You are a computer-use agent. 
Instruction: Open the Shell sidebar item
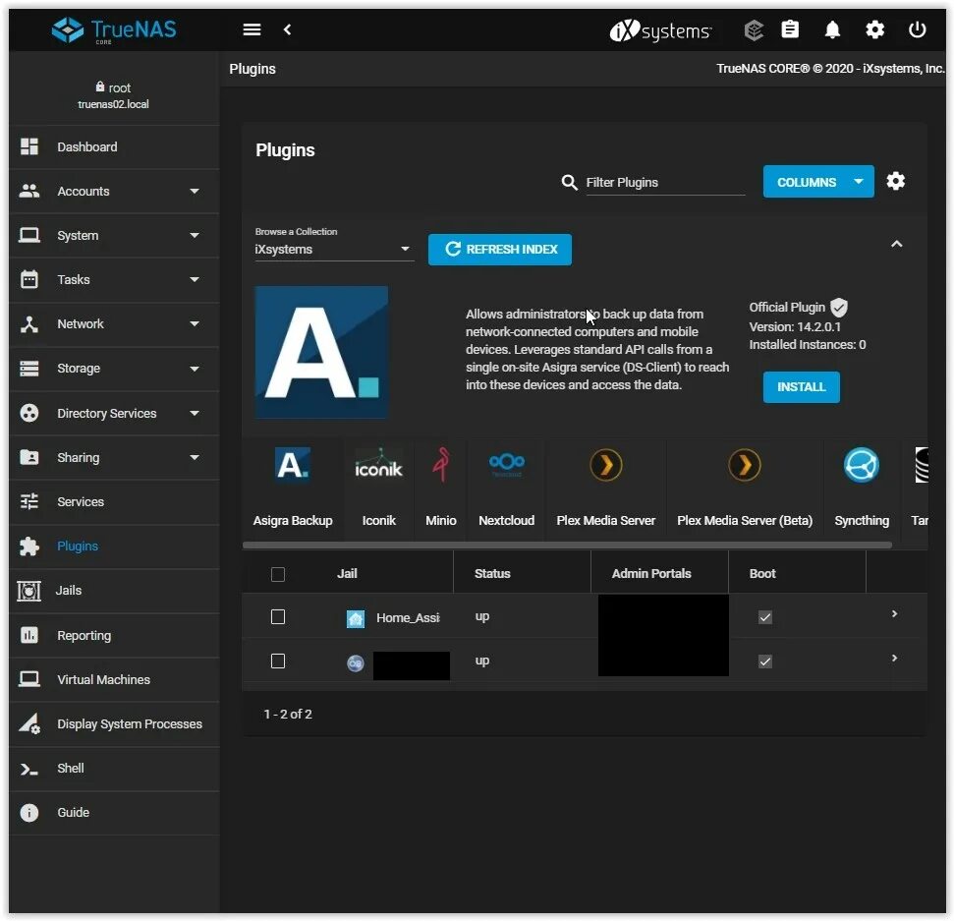pyautogui.click(x=114, y=769)
